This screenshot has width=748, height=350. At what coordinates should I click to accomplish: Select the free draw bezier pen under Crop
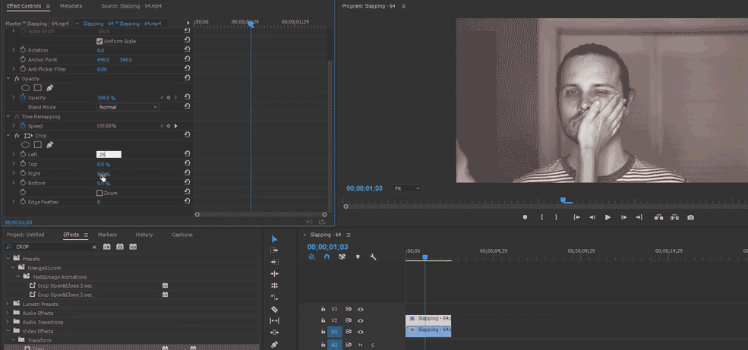(49, 145)
